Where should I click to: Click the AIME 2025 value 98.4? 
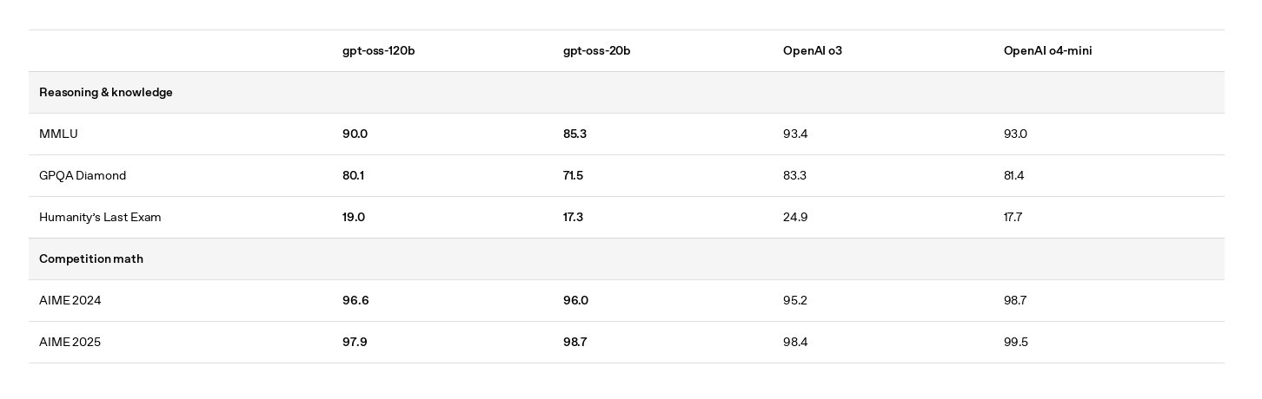tap(795, 343)
